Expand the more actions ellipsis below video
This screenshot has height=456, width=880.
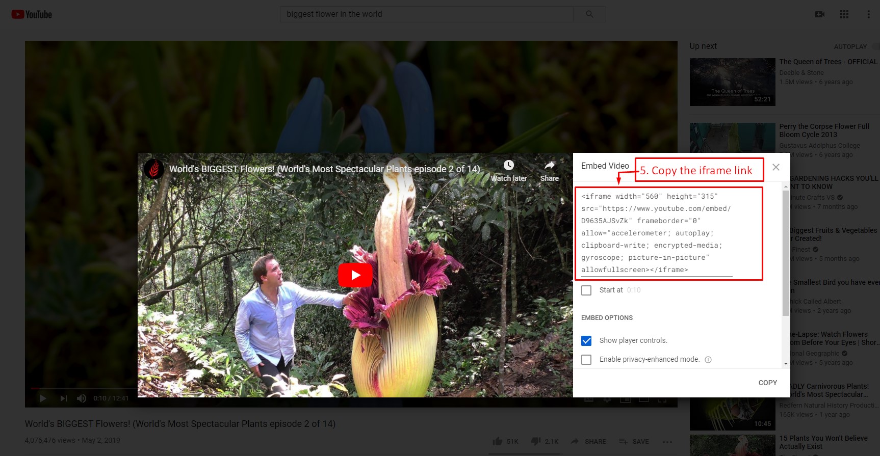pyautogui.click(x=667, y=442)
